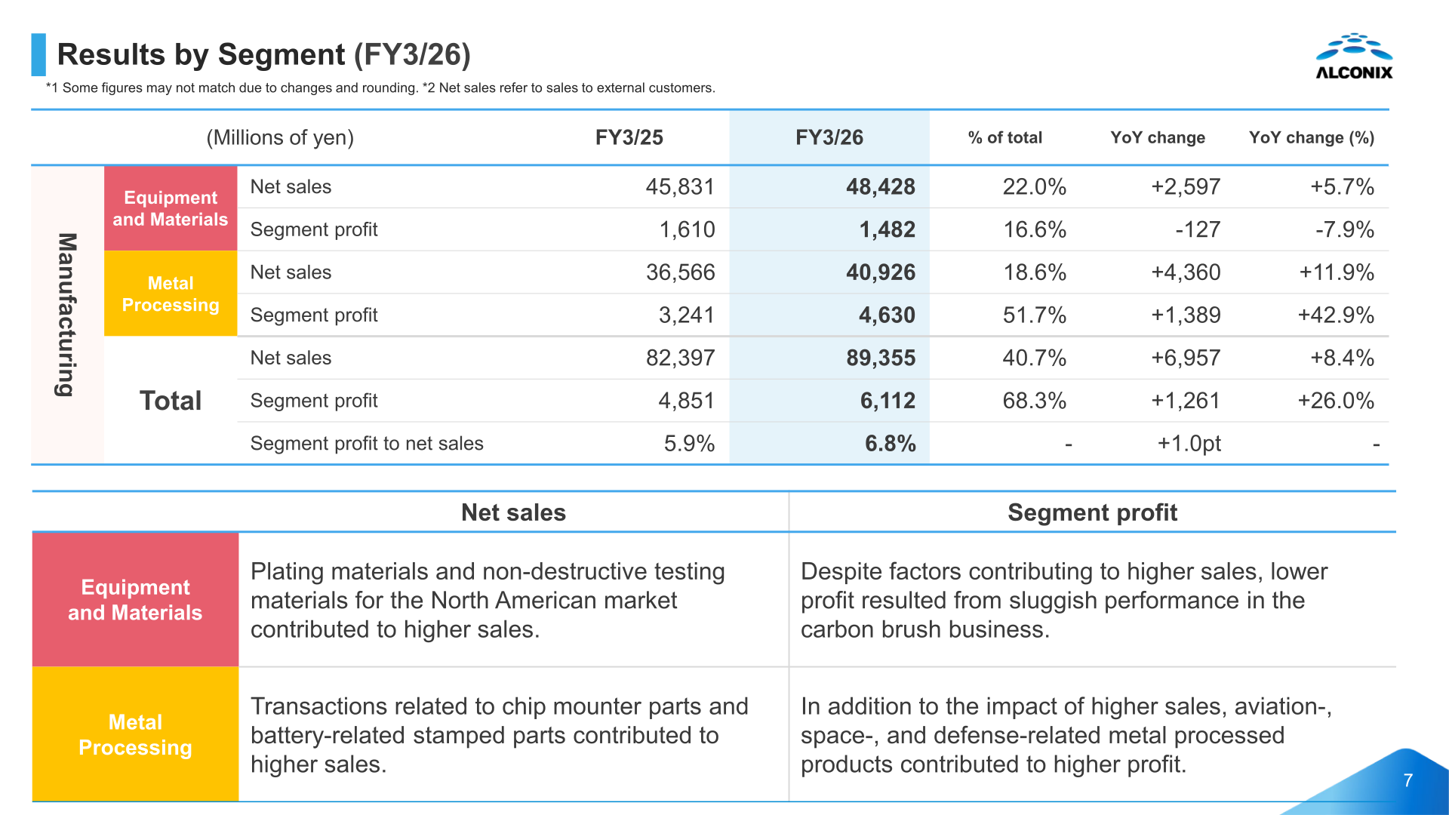
Task: Click the text about plating materials and North American market
Action: [488, 600]
